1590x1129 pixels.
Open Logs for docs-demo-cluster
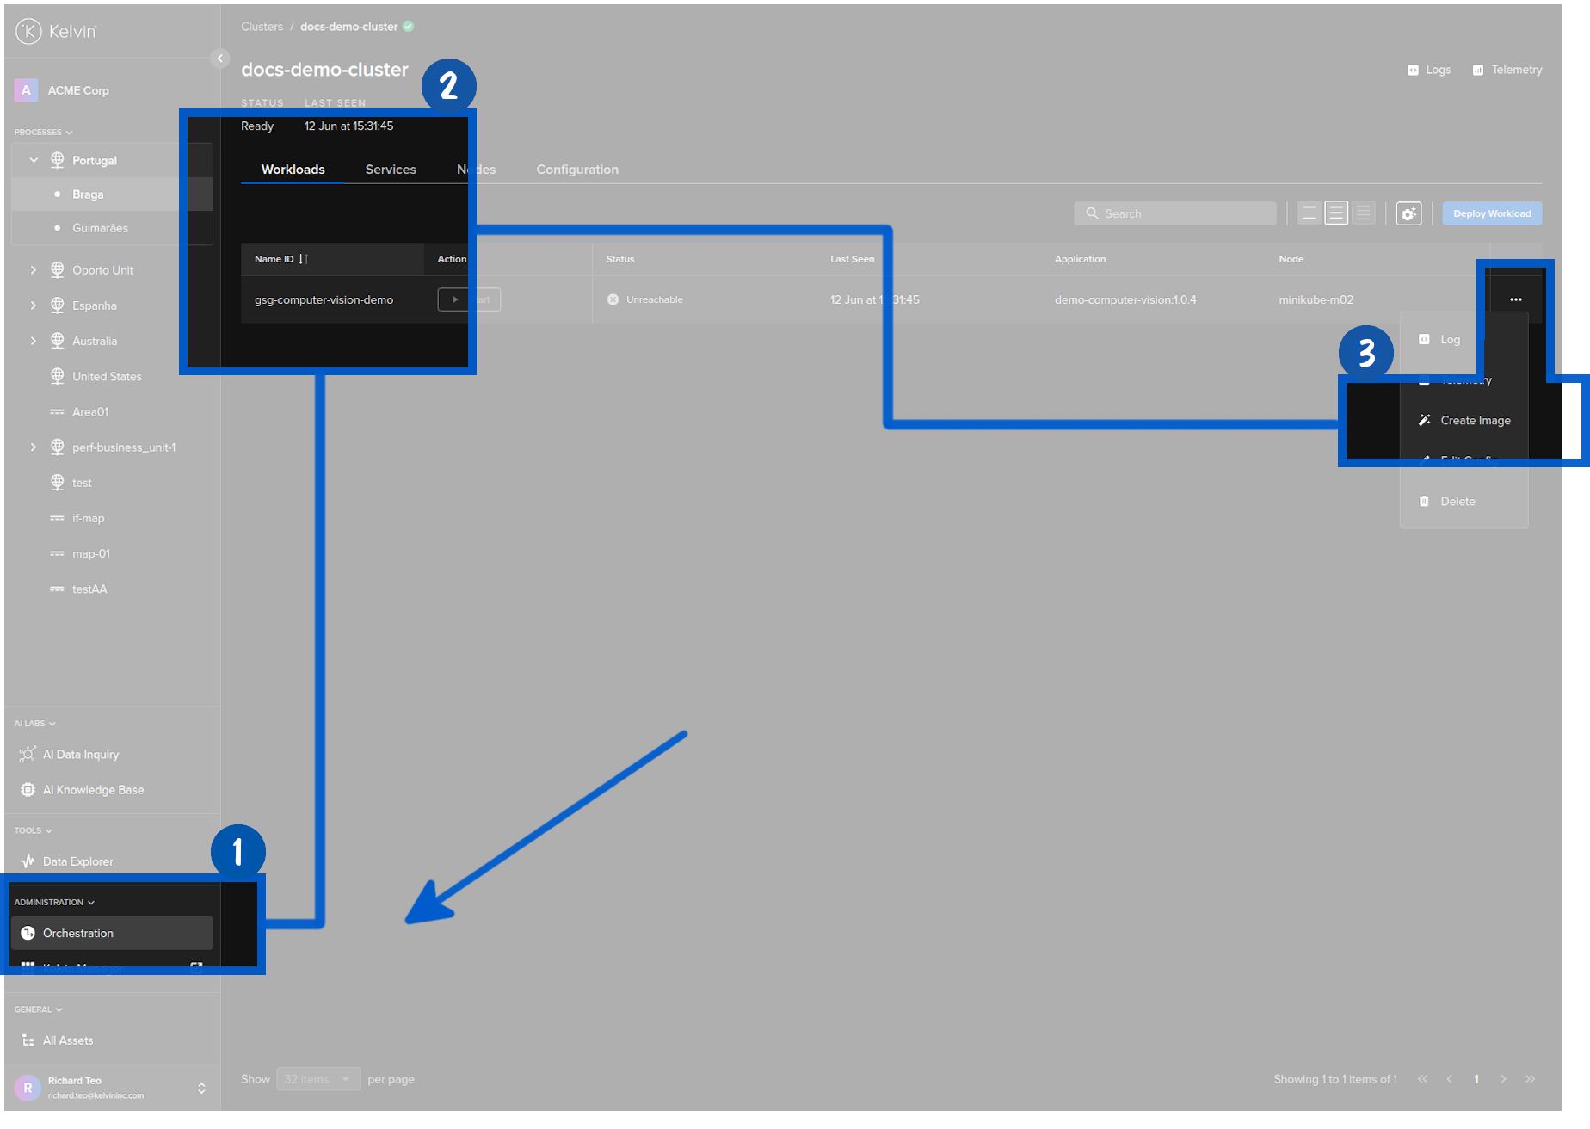point(1428,70)
